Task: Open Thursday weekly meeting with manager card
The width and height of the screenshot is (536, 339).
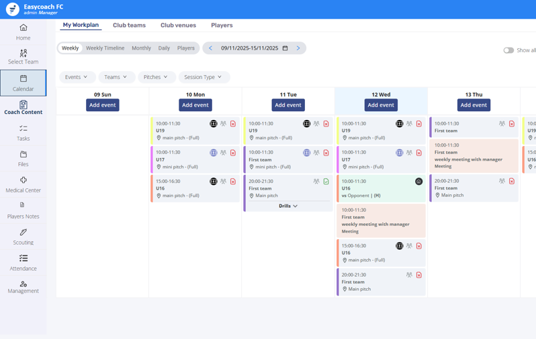Action: pos(474,155)
